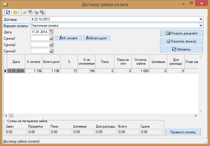The height and width of the screenshot is (146, 210).
Task: Click 'Очистить фильтр' button
Action: (x=182, y=41)
